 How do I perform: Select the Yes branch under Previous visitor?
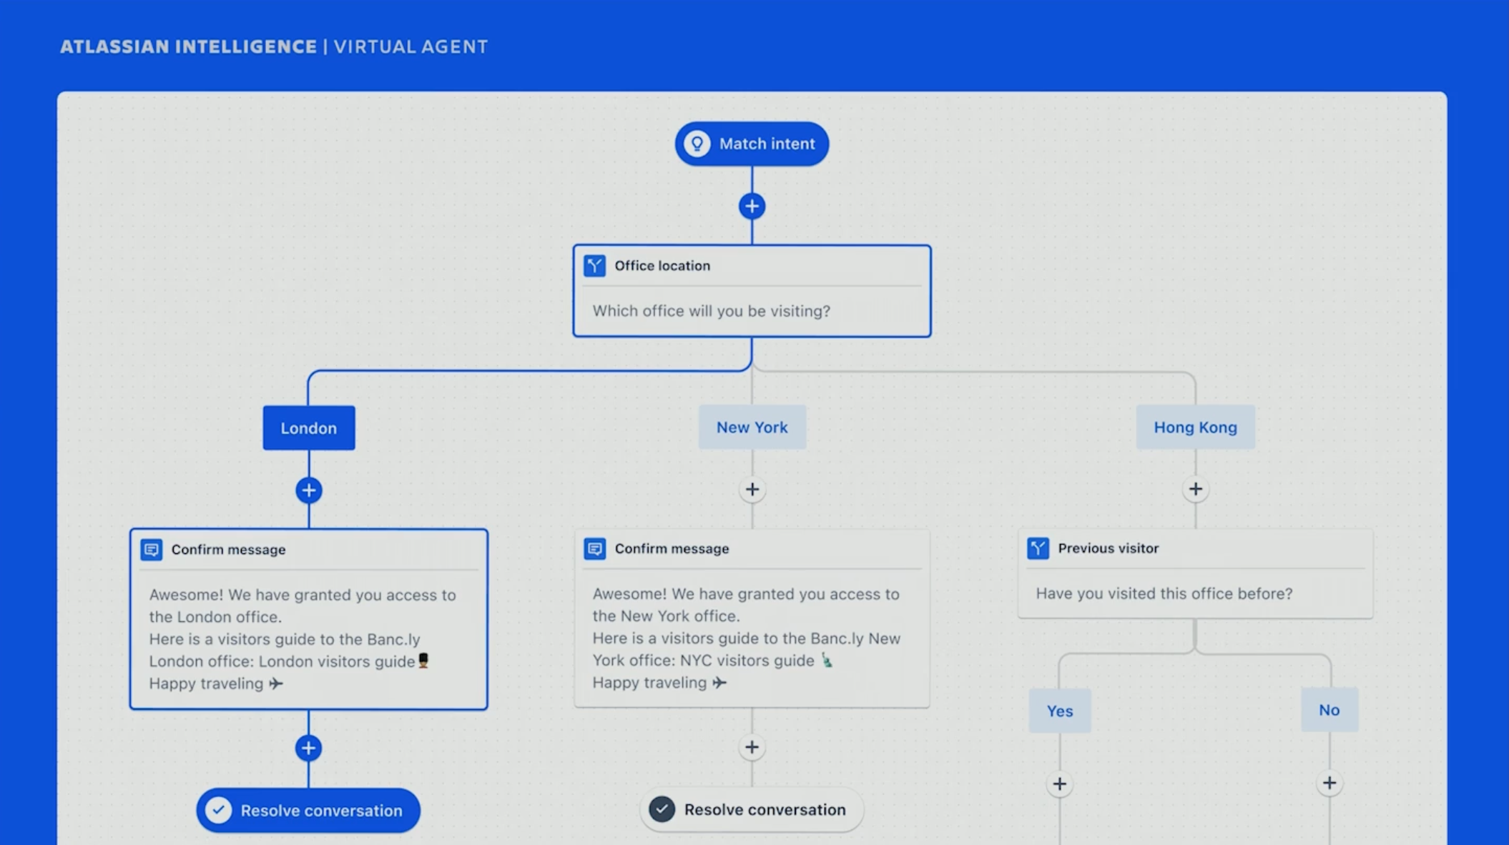pos(1061,709)
